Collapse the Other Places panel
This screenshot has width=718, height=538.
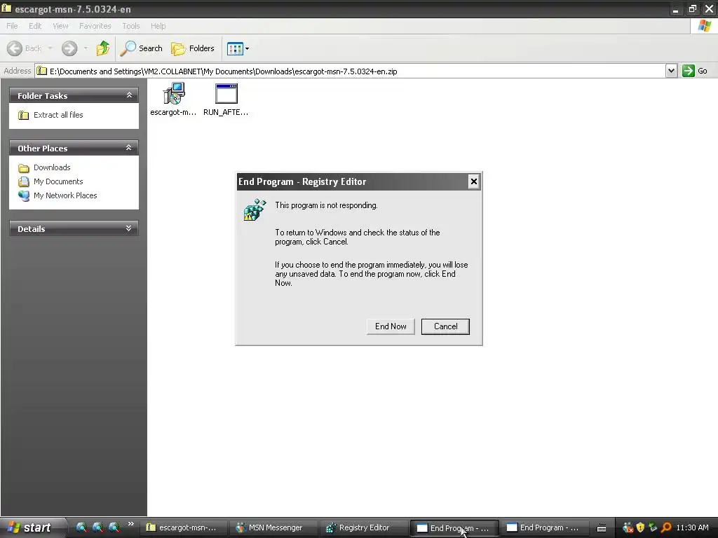[129, 148]
